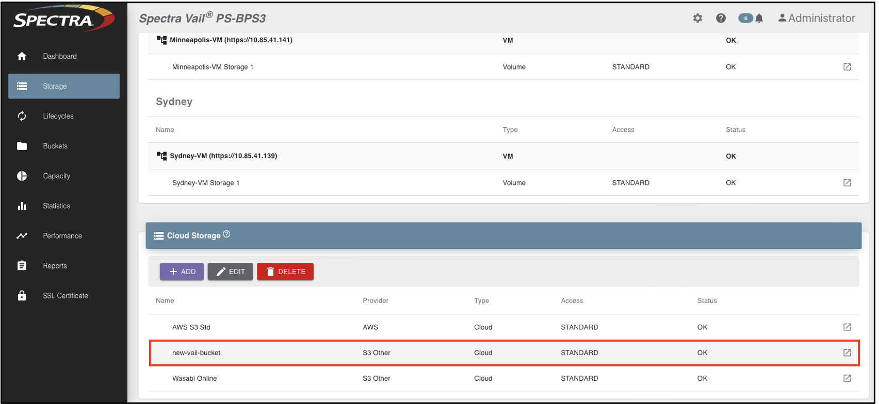Open details icon for Minneapolis-VM Storage 1
Viewport: 879px width, 404px height.
coord(847,67)
